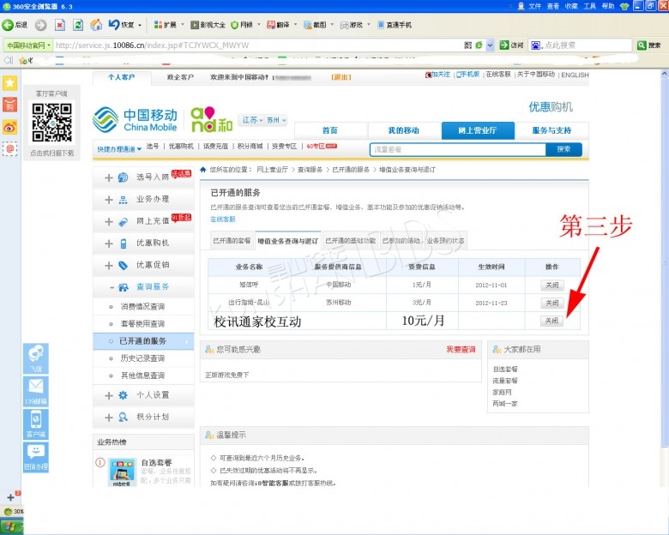Image resolution: width=669 pixels, height=535 pixels.
Task: Click the Weibo eye sidebar icon
Action: coord(9,127)
